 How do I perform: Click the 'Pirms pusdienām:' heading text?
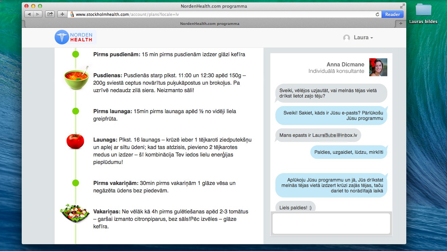point(117,54)
